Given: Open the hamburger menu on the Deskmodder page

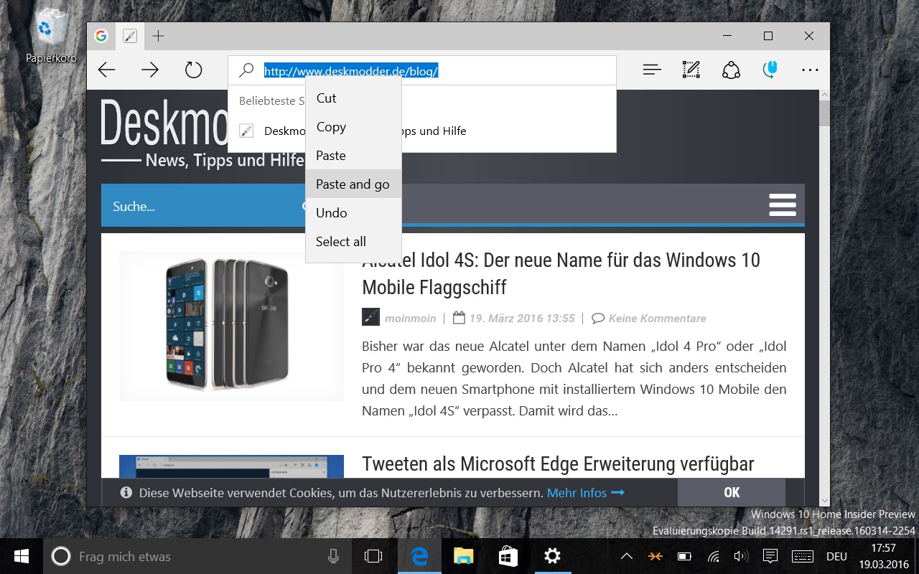Looking at the screenshot, I should (x=783, y=204).
